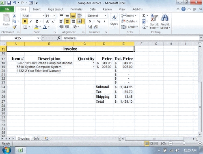The image size is (203, 154).
Task: Open the Info worksheet tab
Action: [37, 139]
